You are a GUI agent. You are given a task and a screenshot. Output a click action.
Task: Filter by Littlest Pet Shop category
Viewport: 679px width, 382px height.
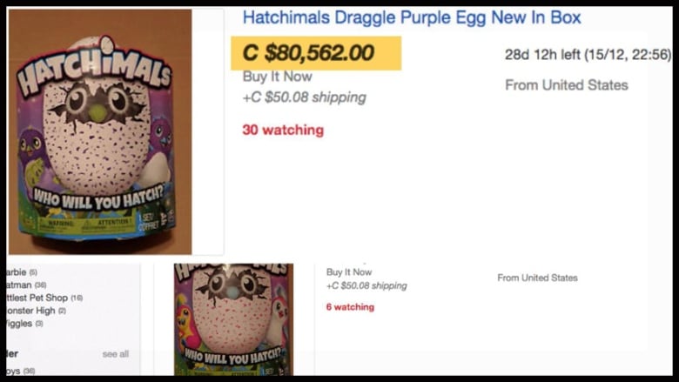44,298
